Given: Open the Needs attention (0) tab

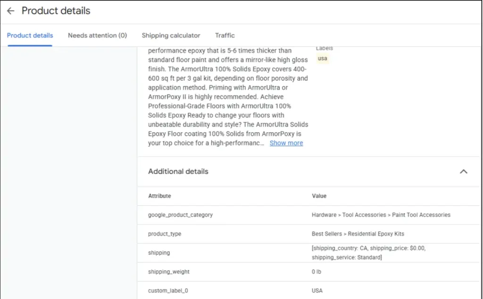Looking at the screenshot, I should point(97,36).
